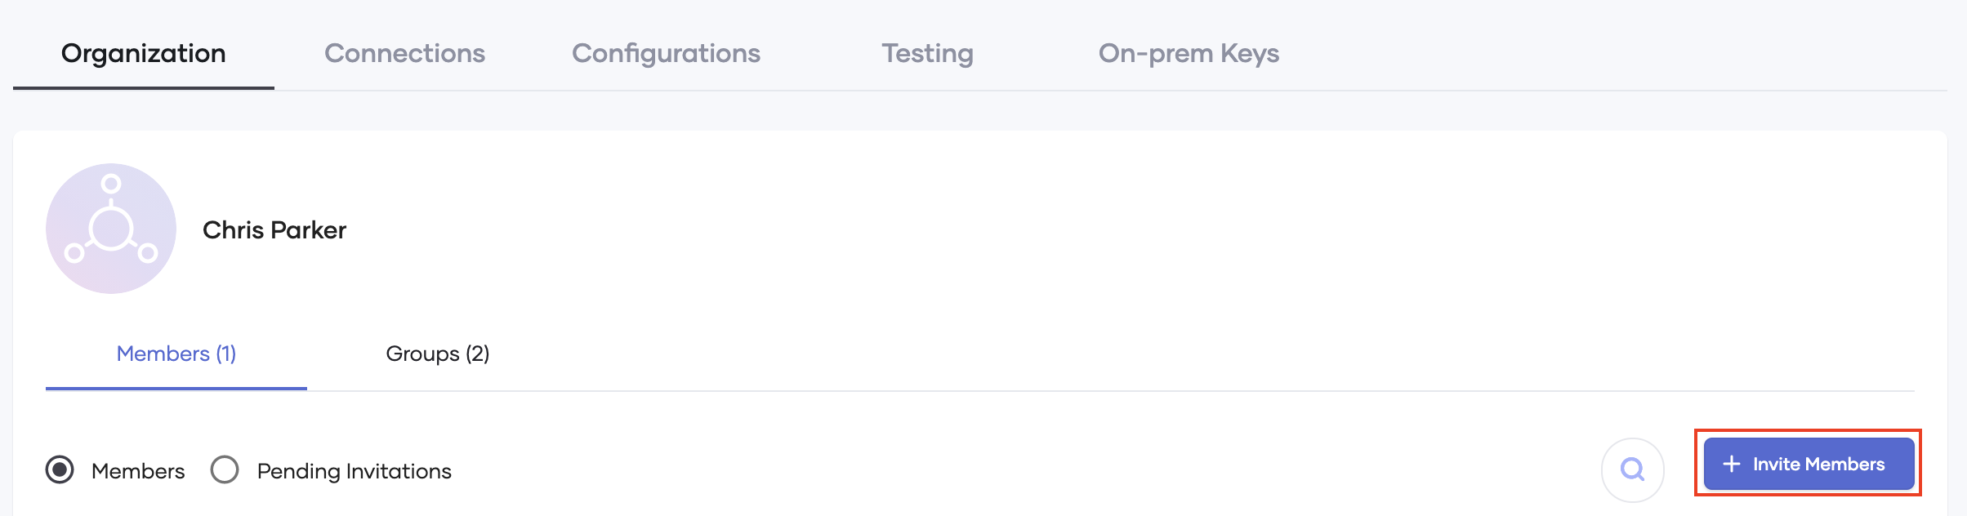This screenshot has width=1967, height=516.
Task: Click the top node circle in the avatar
Action: (x=111, y=184)
